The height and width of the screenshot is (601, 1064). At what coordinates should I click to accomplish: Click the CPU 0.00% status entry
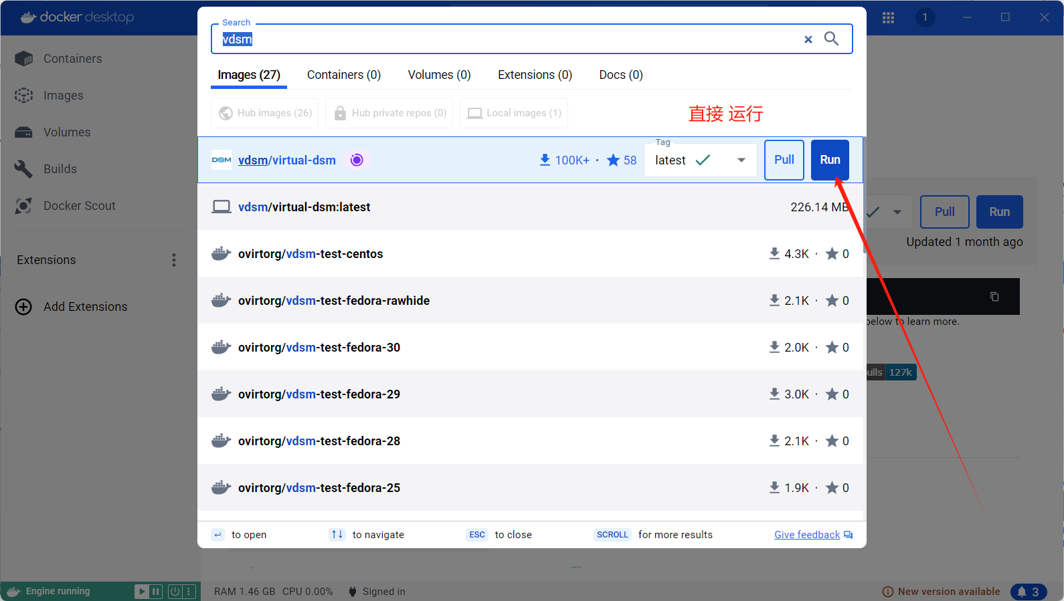tap(307, 592)
